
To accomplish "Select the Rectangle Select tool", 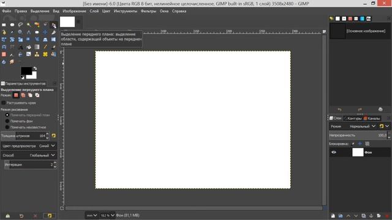I will click(x=4, y=24).
